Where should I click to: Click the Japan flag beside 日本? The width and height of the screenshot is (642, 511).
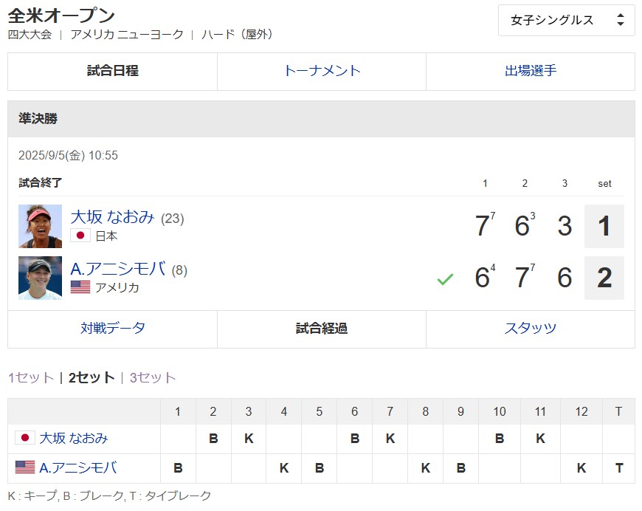pos(80,236)
